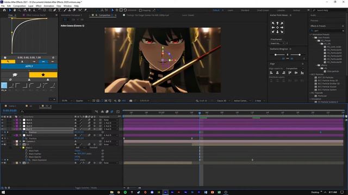This screenshot has width=348, height=195.
Task: Open the Active Camera view dropdown
Action: (242, 101)
